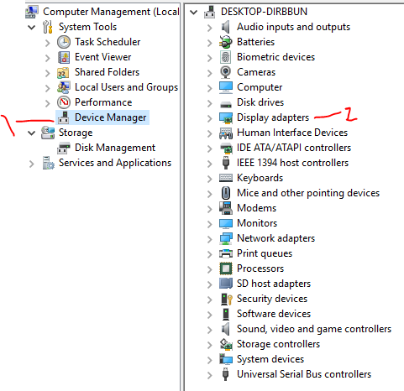
Task: Select Device Manager in the tree
Action: click(x=110, y=117)
